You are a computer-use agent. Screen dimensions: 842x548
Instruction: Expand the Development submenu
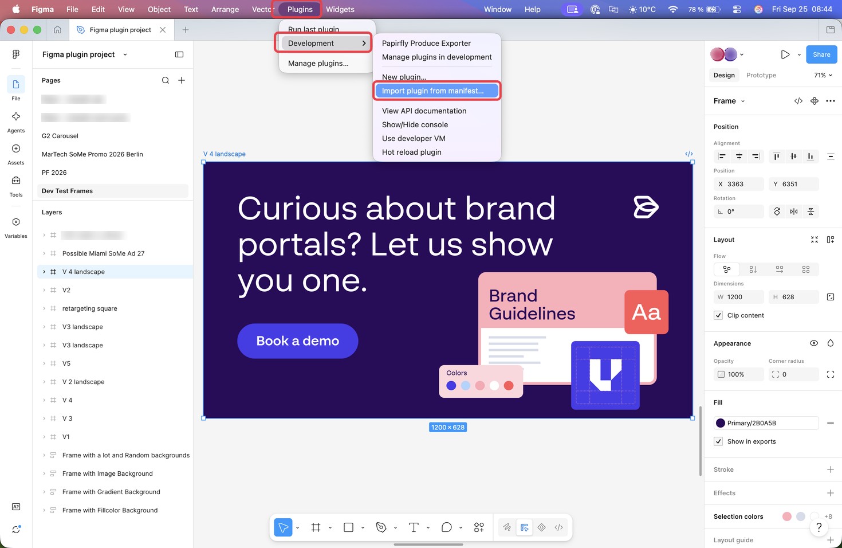click(325, 43)
